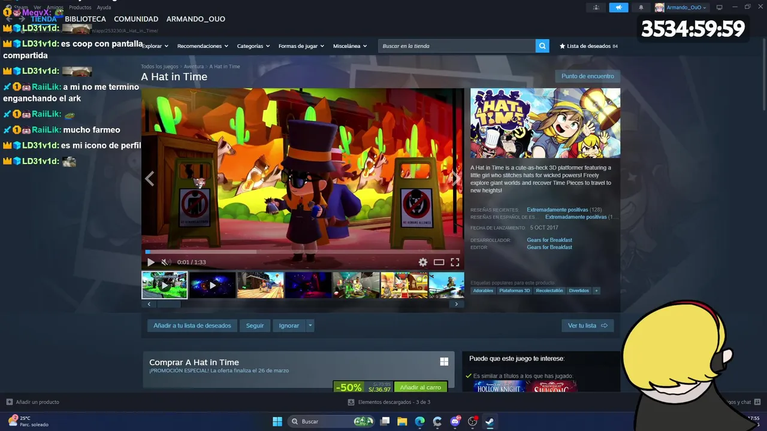
Task: Open the downloads icon in Steam bottom bar
Action: [x=351, y=402]
